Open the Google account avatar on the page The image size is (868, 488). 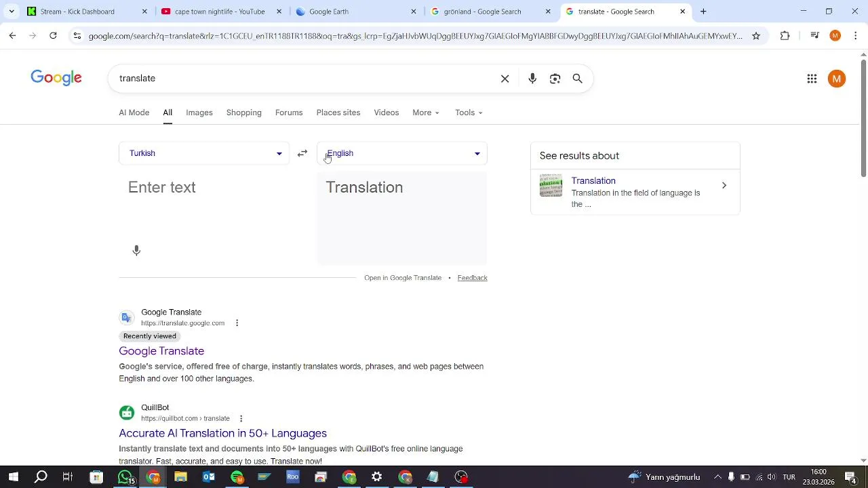pos(837,79)
